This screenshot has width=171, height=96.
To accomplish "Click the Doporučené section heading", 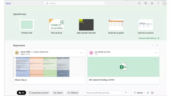I will coord(19,45).
